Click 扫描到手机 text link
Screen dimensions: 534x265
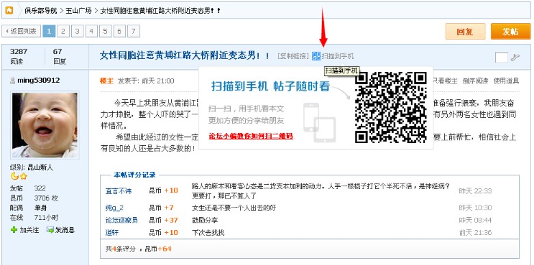[338, 56]
